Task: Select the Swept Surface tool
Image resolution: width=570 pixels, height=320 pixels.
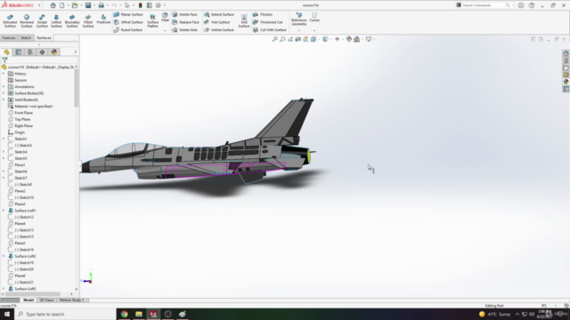Action: [x=42, y=21]
